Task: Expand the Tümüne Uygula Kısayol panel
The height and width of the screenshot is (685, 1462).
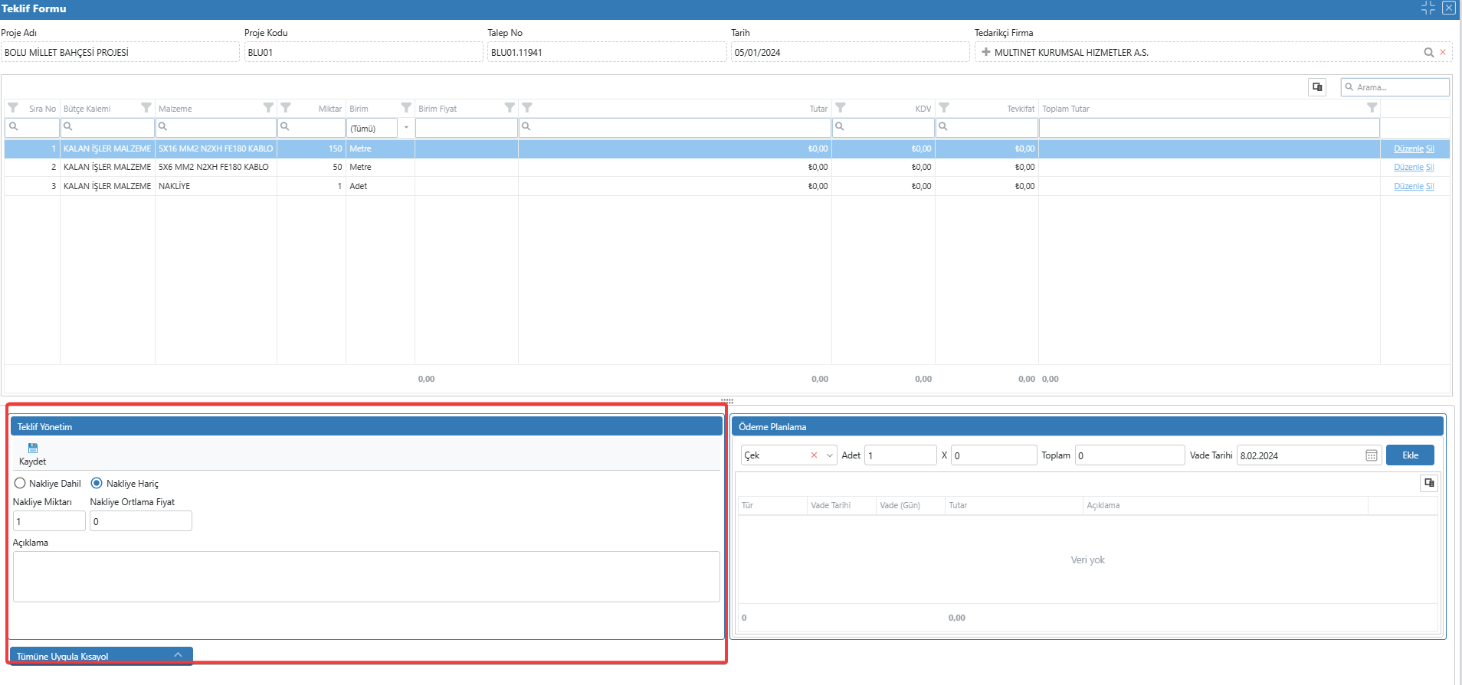Action: pyautogui.click(x=178, y=655)
